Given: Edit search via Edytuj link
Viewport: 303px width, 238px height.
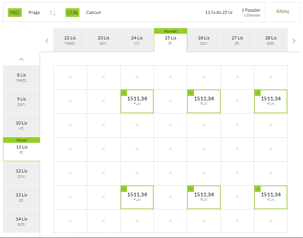Looking at the screenshot, I should [x=282, y=11].
